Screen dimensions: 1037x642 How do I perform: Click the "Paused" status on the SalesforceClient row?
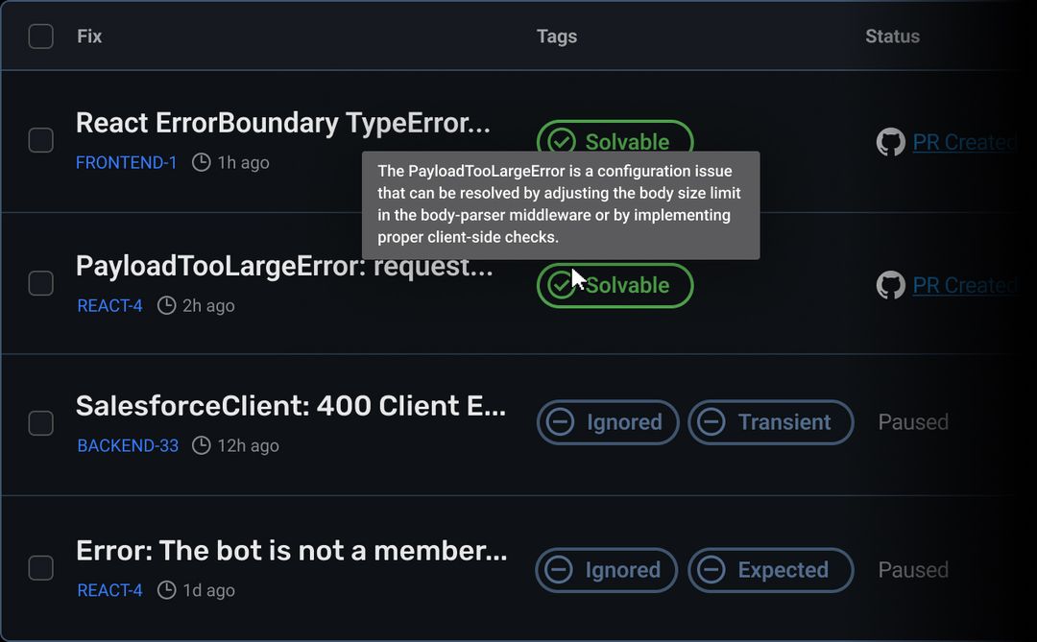point(912,422)
